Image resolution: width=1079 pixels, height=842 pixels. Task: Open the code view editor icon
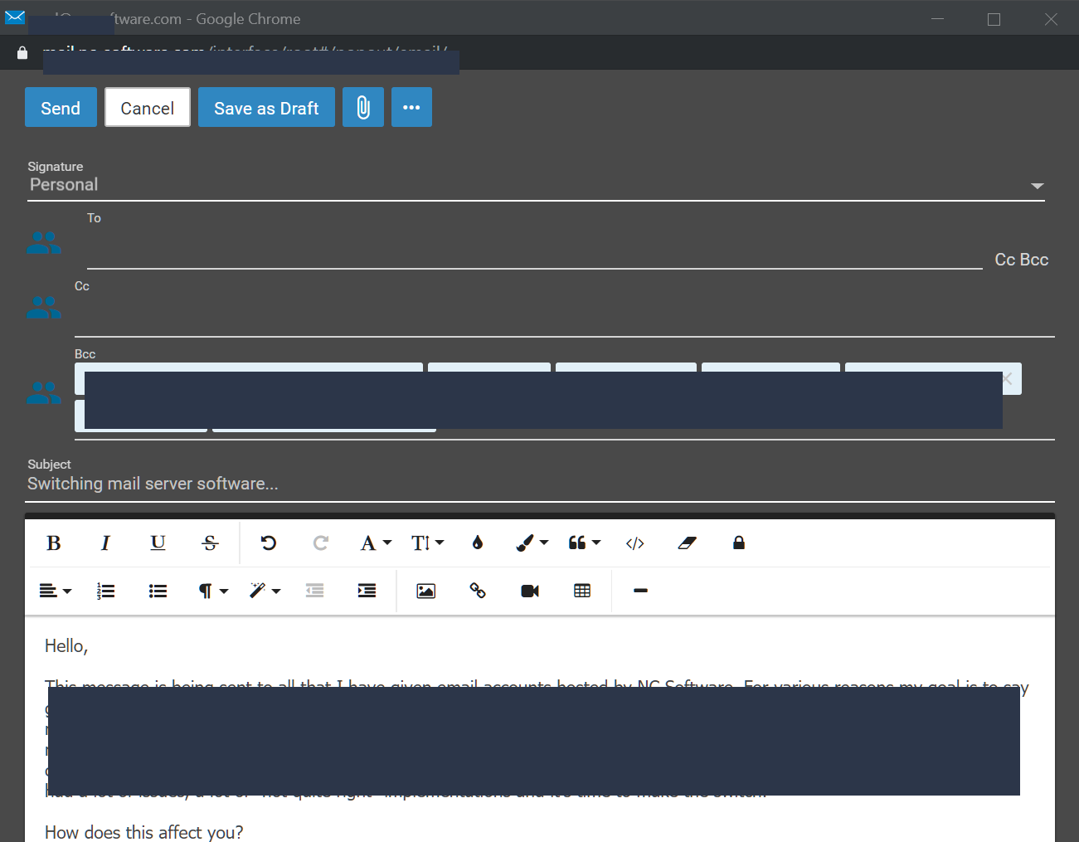(634, 543)
